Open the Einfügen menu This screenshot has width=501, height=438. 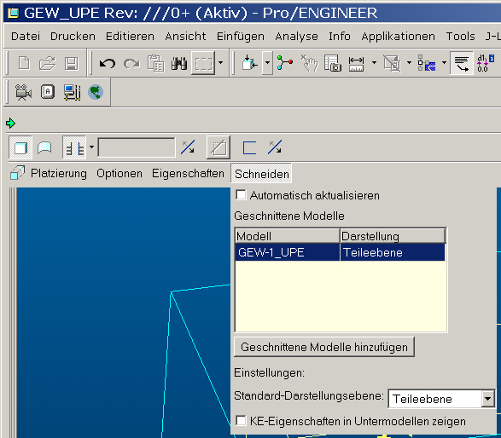(241, 37)
